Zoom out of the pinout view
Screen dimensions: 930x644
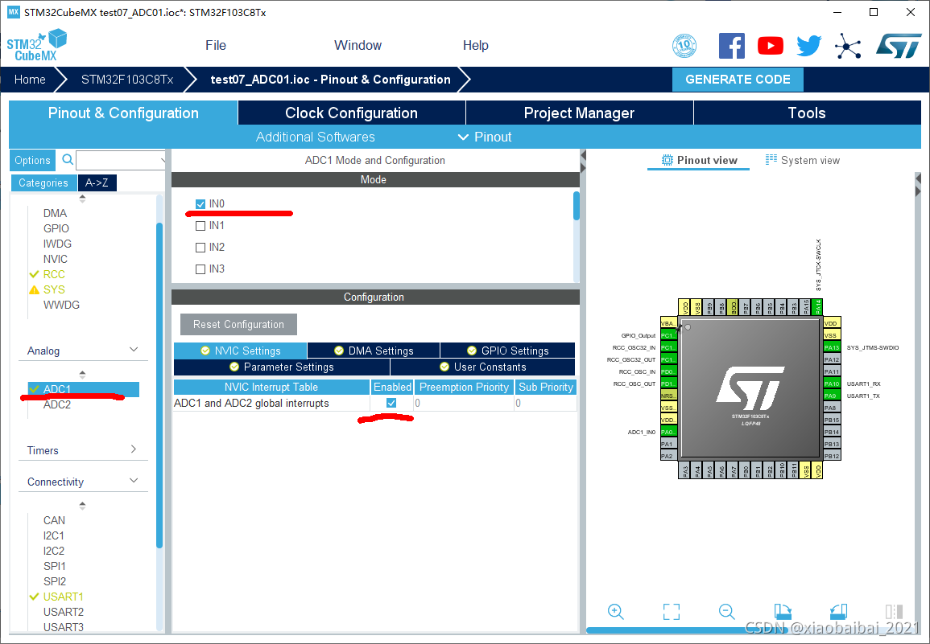tap(726, 611)
